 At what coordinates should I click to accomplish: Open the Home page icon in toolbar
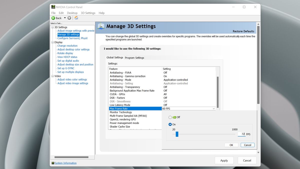pyautogui.click(x=76, y=18)
